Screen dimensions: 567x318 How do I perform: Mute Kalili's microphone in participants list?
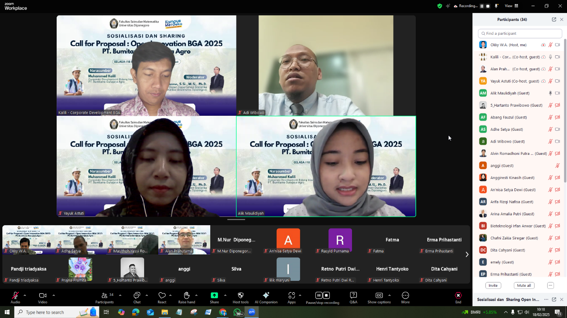550,57
